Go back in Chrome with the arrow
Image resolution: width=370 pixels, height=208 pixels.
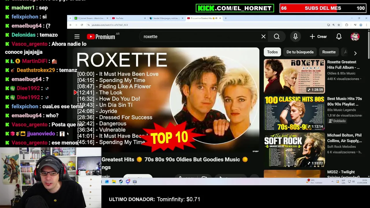[71, 25]
